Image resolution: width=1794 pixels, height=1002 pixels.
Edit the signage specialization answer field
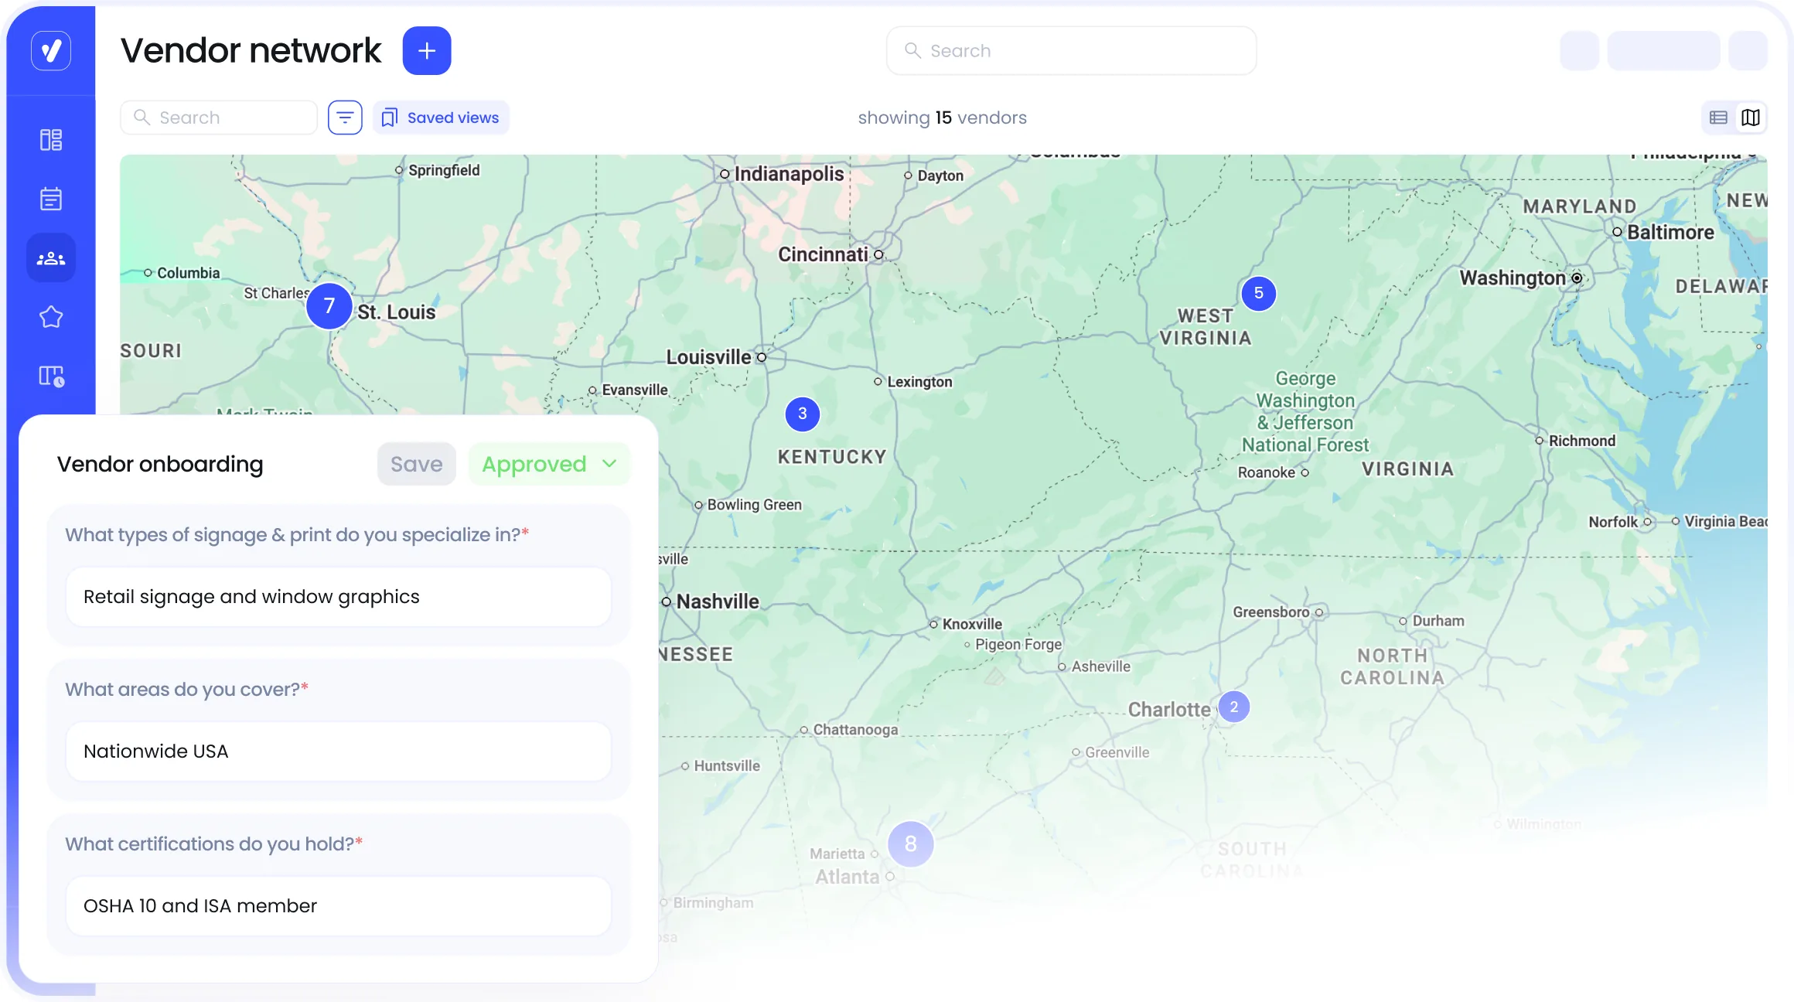tap(339, 597)
